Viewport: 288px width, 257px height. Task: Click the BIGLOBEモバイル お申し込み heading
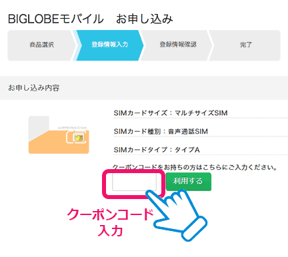(90, 19)
